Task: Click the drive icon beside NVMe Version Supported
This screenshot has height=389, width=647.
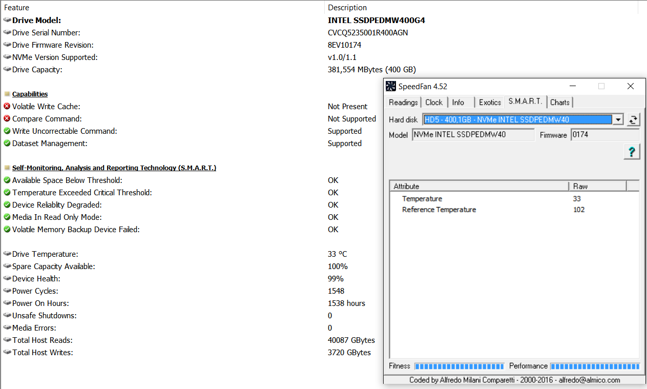Action: [7, 57]
